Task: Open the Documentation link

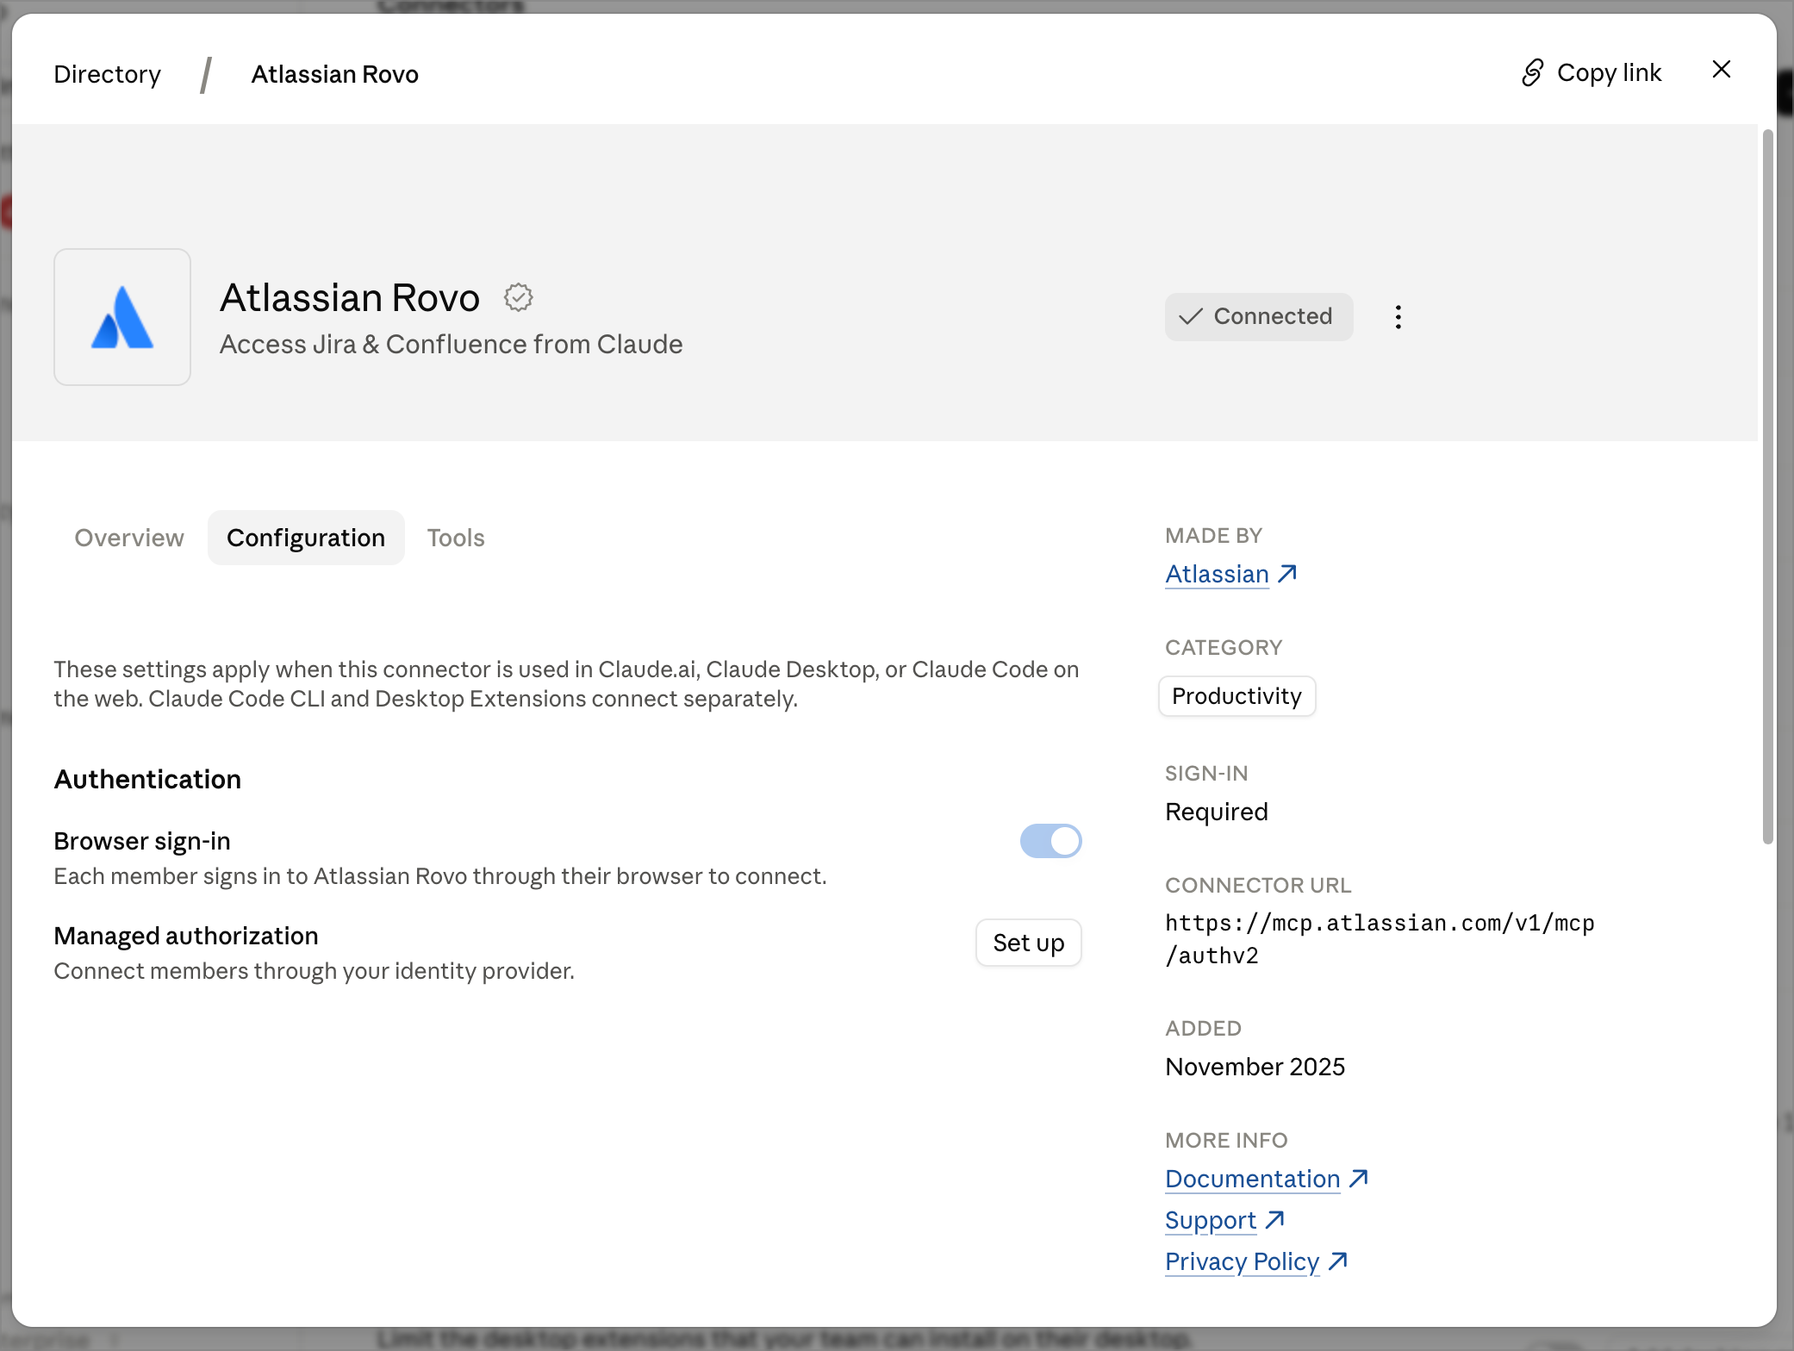Action: point(1266,1179)
